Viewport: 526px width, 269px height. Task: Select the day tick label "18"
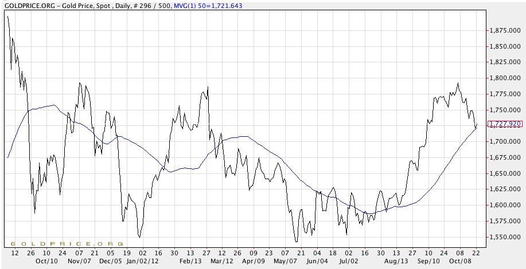333,254
